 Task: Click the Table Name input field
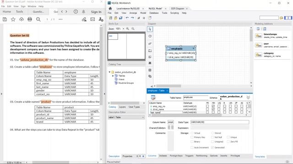[x=195, y=97]
